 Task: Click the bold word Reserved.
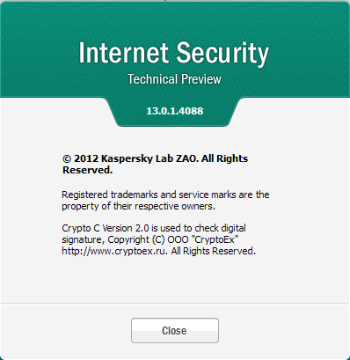pyautogui.click(x=88, y=170)
